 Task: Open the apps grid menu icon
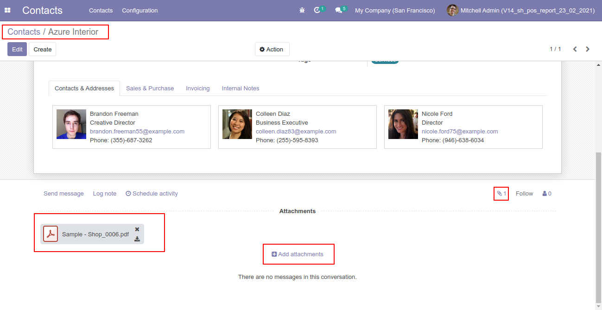click(7, 10)
